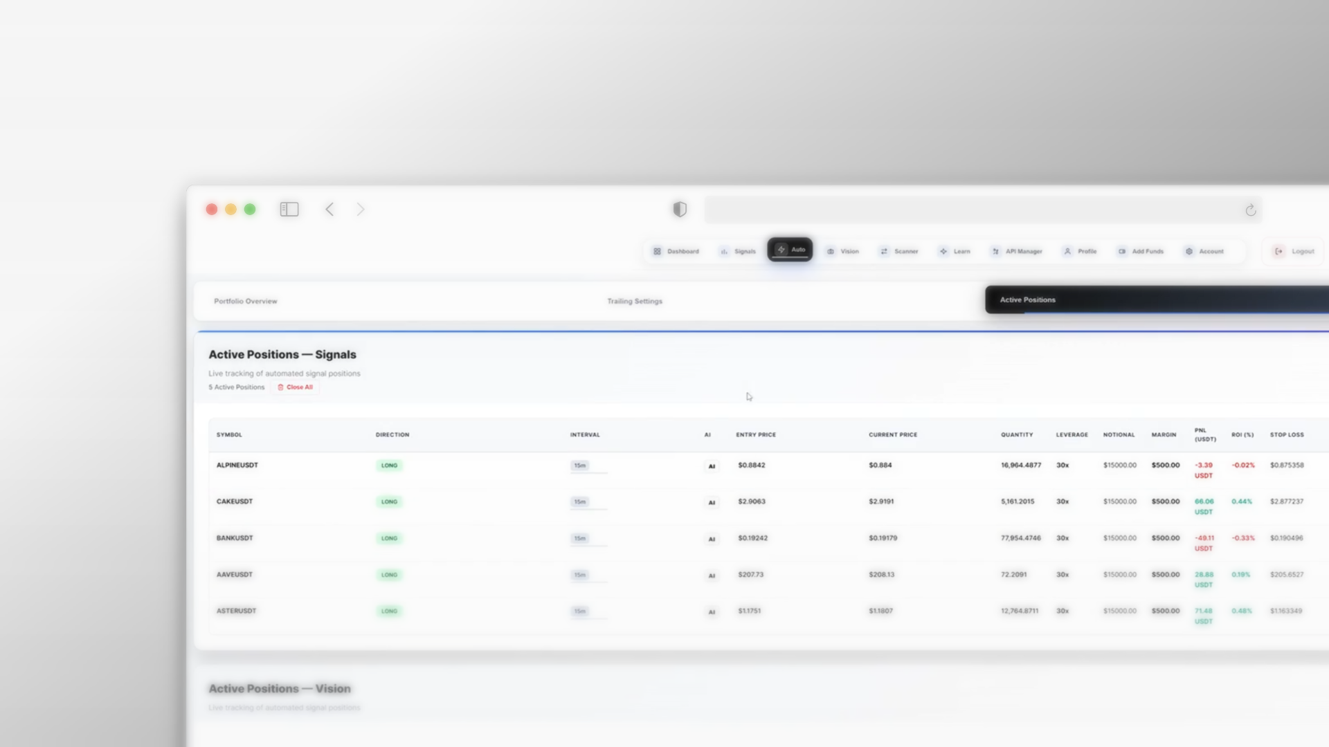The image size is (1329, 747).
Task: Open the Profile person icon
Action: (1068, 251)
